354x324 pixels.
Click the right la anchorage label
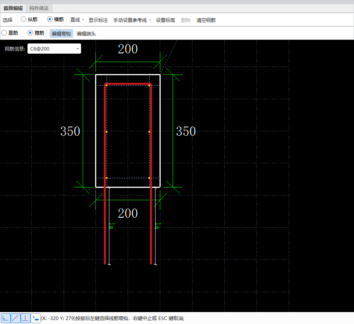158,226
